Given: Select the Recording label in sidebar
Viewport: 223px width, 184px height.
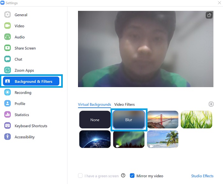Looking at the screenshot, I should 23,93.
